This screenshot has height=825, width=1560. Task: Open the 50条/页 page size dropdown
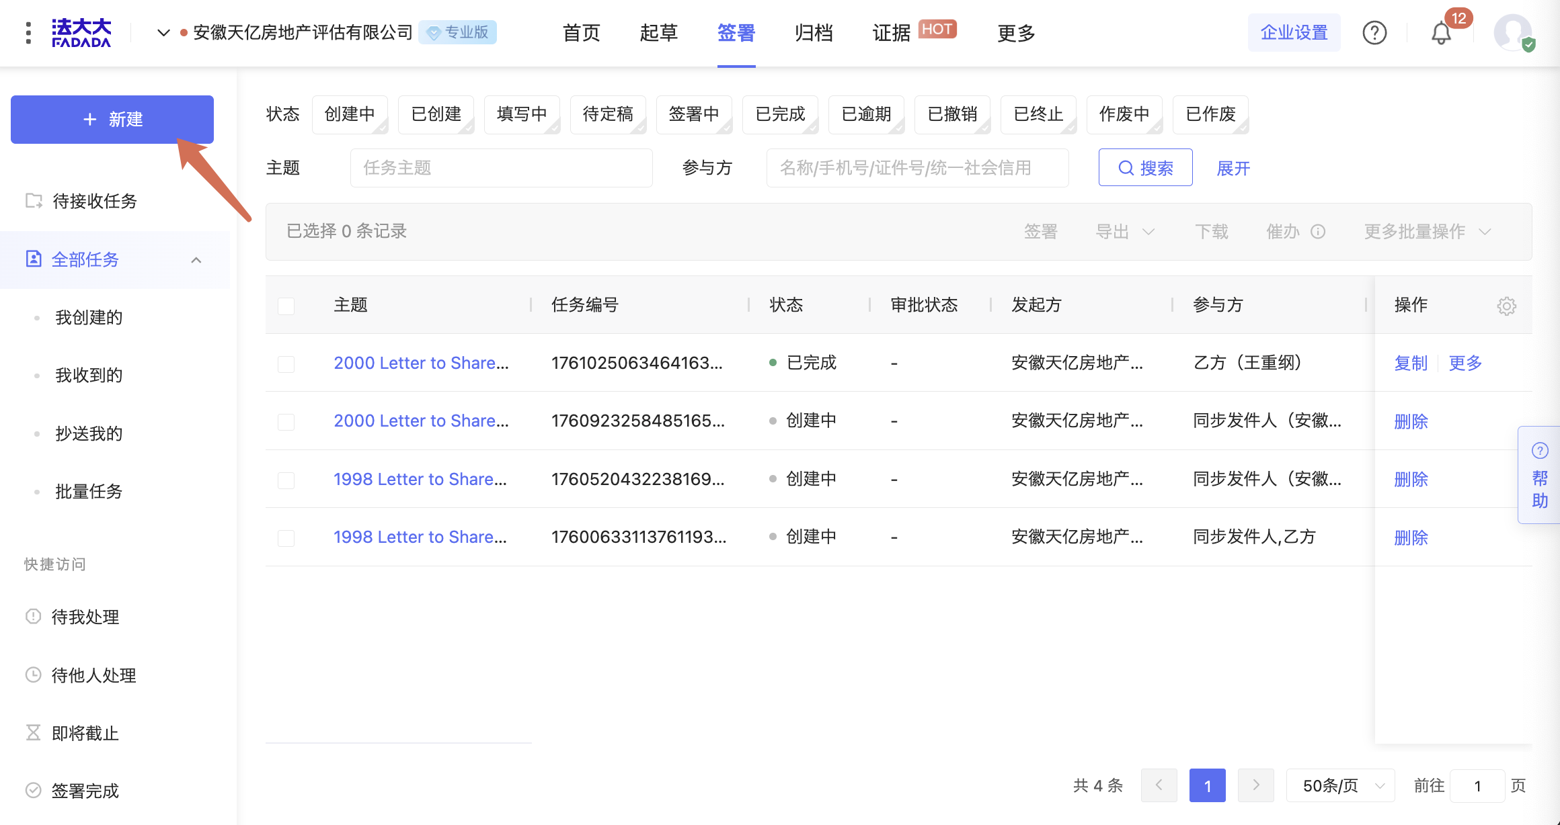tap(1340, 785)
